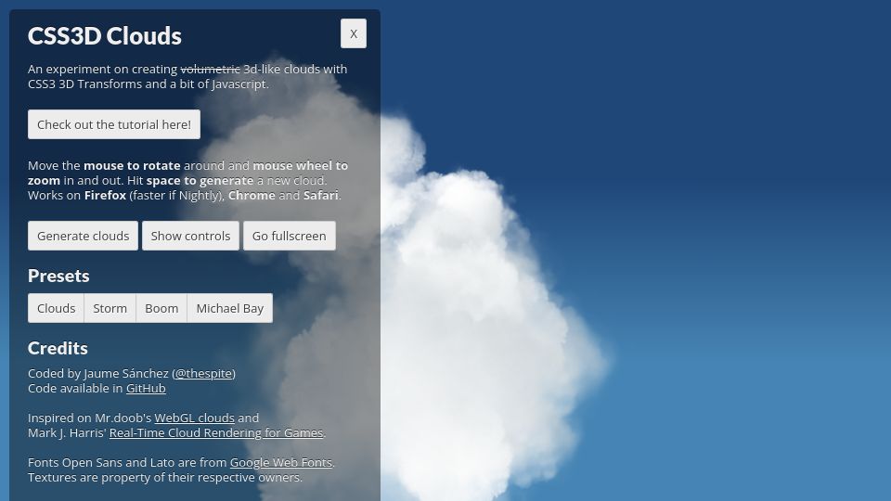Select the Clouds preset
891x501 pixels.
point(56,308)
